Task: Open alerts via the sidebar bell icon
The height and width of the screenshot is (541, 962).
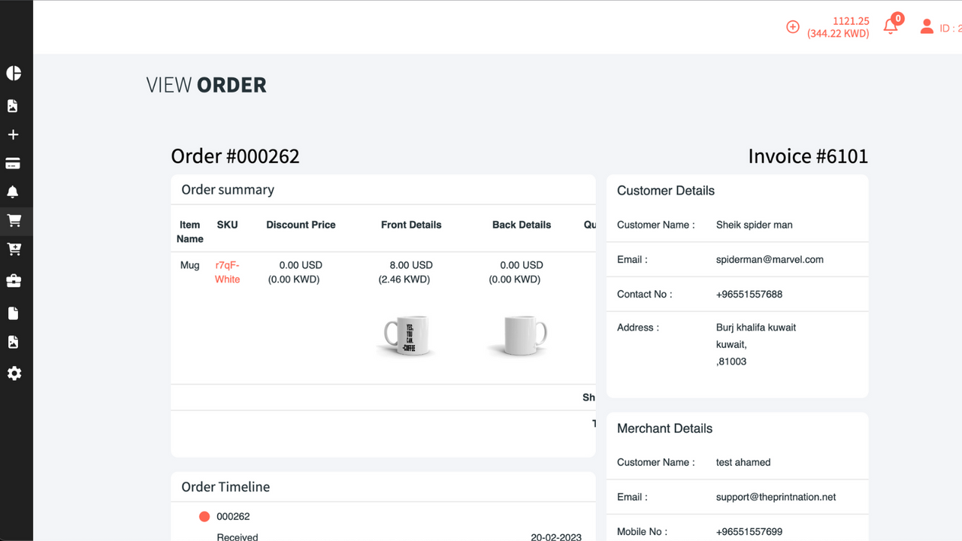Action: [14, 192]
